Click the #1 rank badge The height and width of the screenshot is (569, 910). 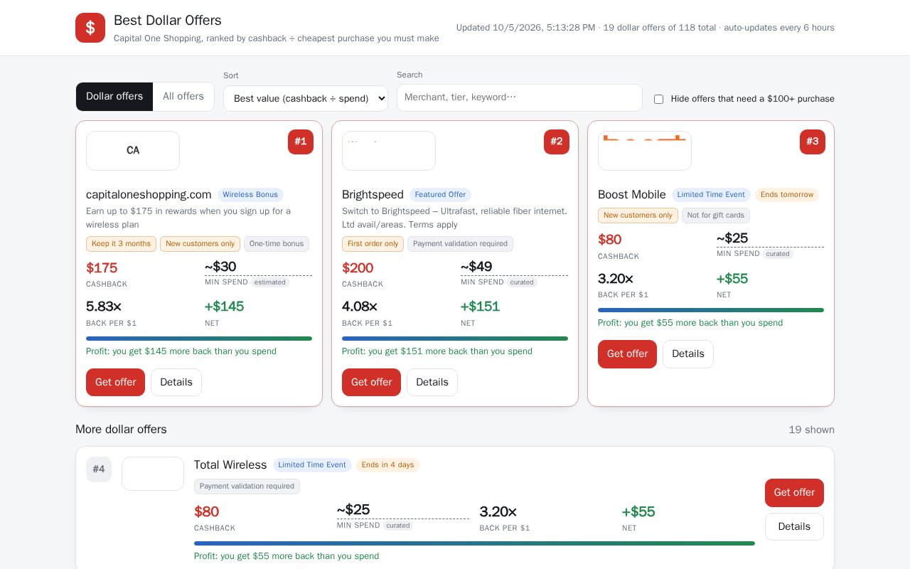pos(301,142)
